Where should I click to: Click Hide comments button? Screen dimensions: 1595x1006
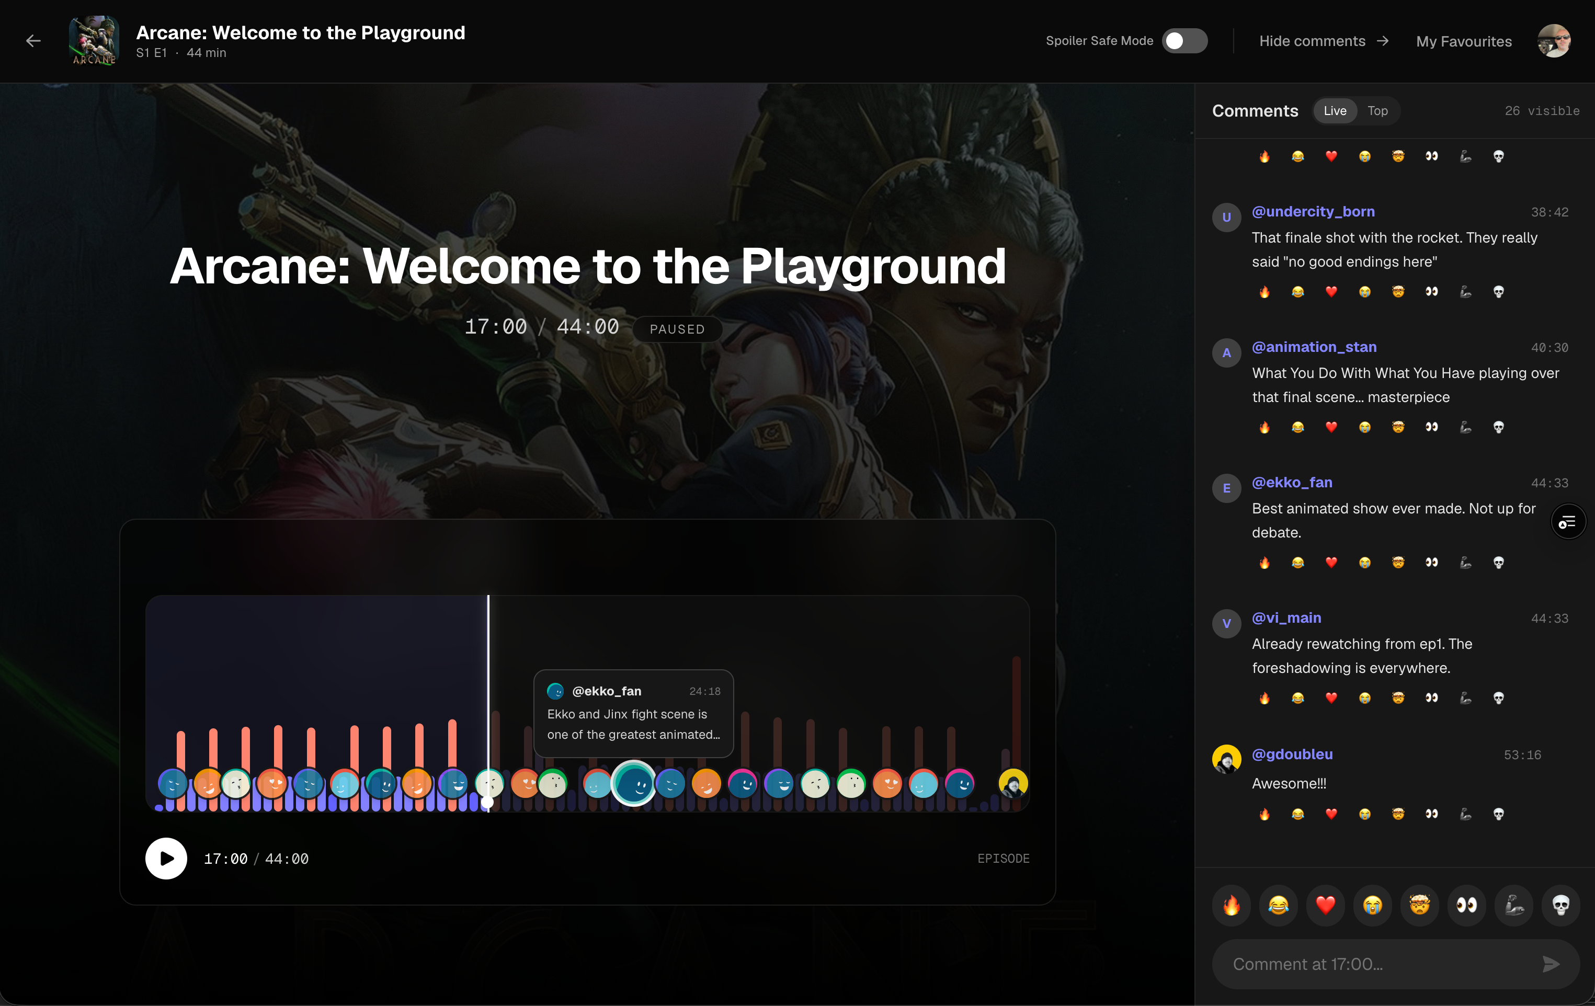pos(1324,41)
